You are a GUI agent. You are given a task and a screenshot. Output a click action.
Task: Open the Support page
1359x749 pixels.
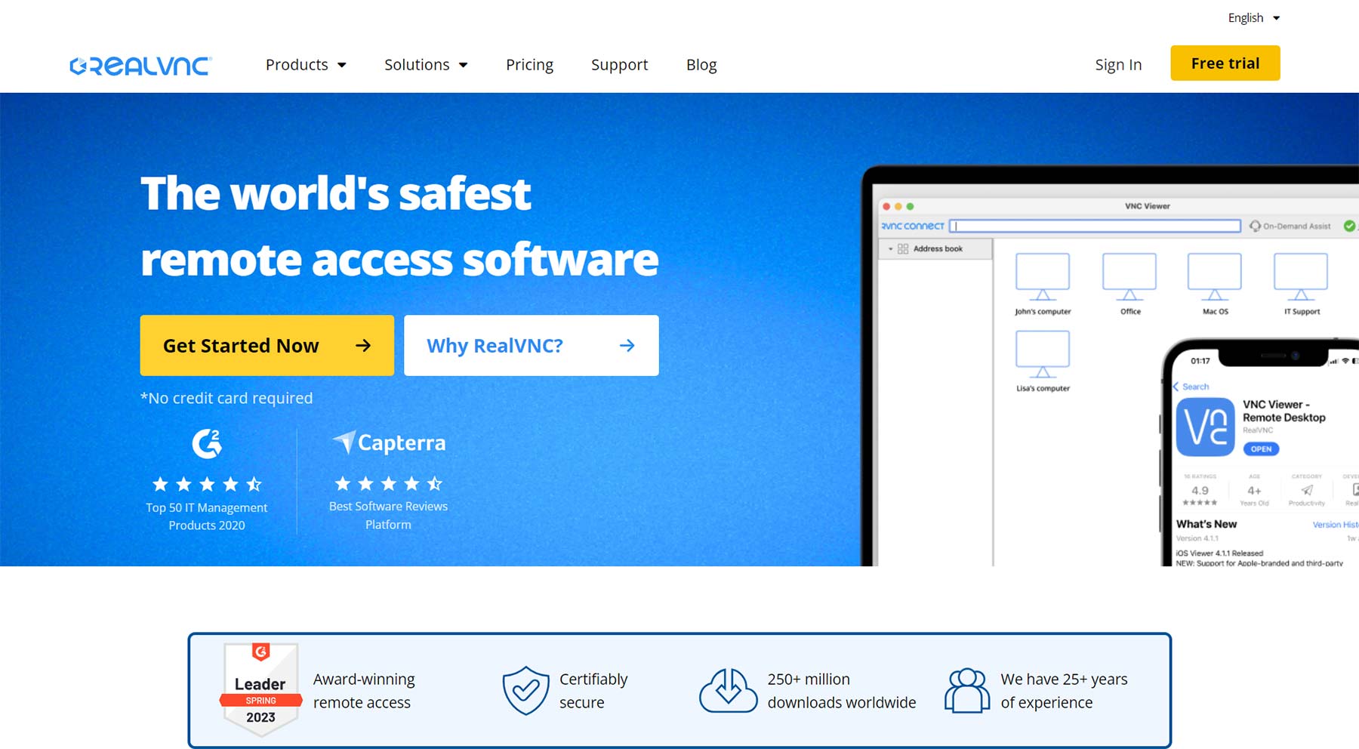[619, 65]
